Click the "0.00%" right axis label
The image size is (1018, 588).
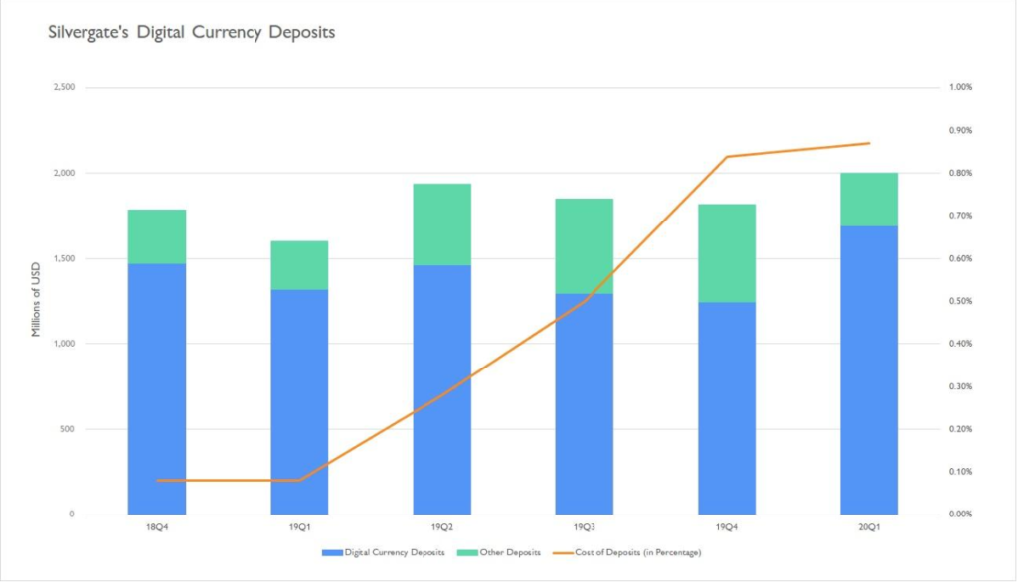point(961,514)
